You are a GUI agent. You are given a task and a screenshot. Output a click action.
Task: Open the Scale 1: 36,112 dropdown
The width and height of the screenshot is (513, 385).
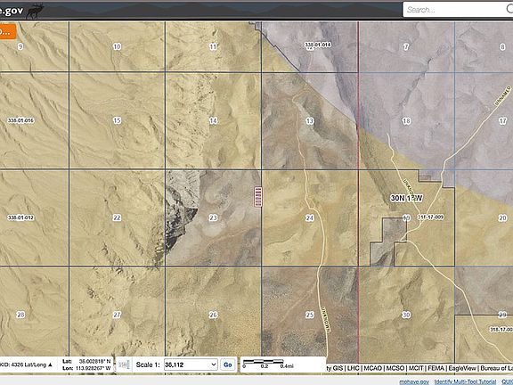(x=191, y=365)
